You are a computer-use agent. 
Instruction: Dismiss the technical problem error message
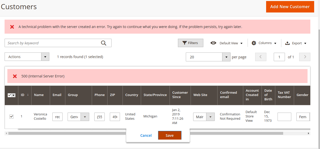point(12,26)
